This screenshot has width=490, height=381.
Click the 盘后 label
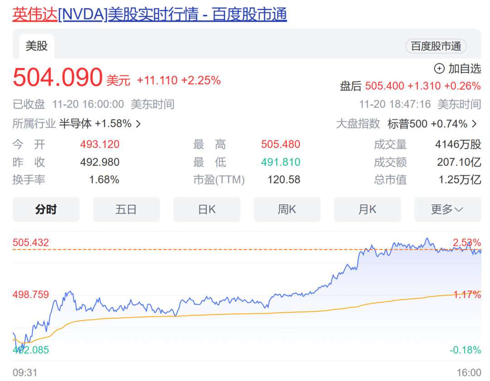(351, 86)
